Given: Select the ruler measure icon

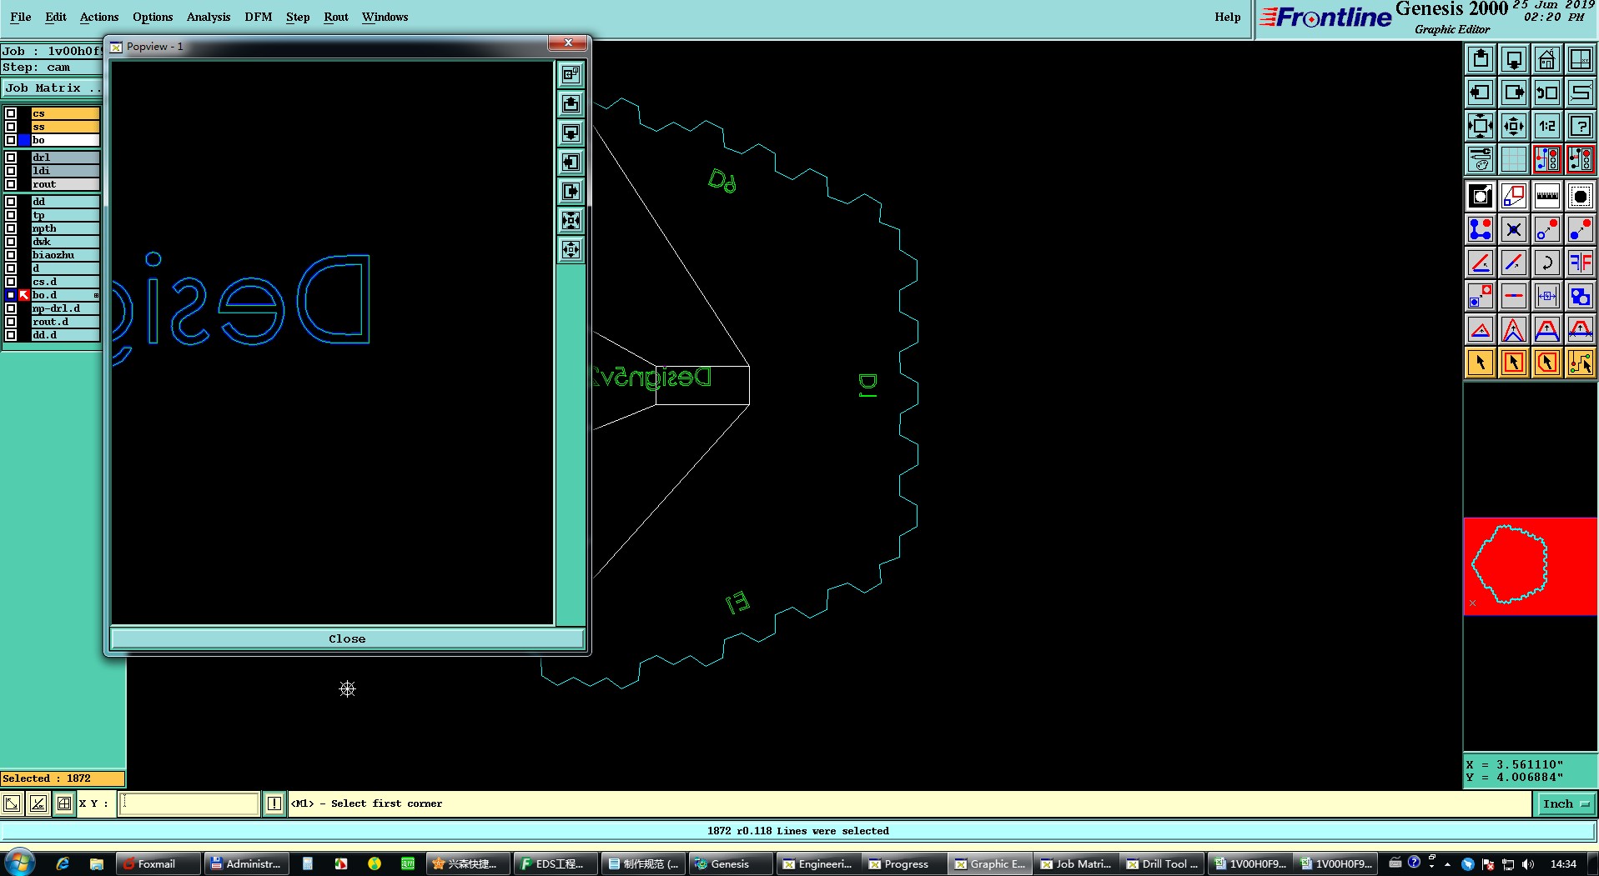Looking at the screenshot, I should point(1547,197).
